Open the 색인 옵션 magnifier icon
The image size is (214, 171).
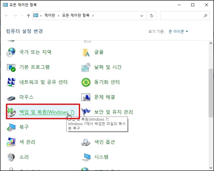pyautogui.click(x=86, y=142)
